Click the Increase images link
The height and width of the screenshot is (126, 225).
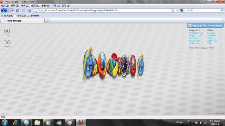pyautogui.click(x=211, y=33)
